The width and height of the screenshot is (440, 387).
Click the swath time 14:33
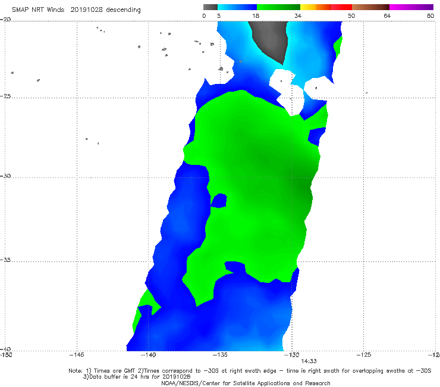coord(309,361)
